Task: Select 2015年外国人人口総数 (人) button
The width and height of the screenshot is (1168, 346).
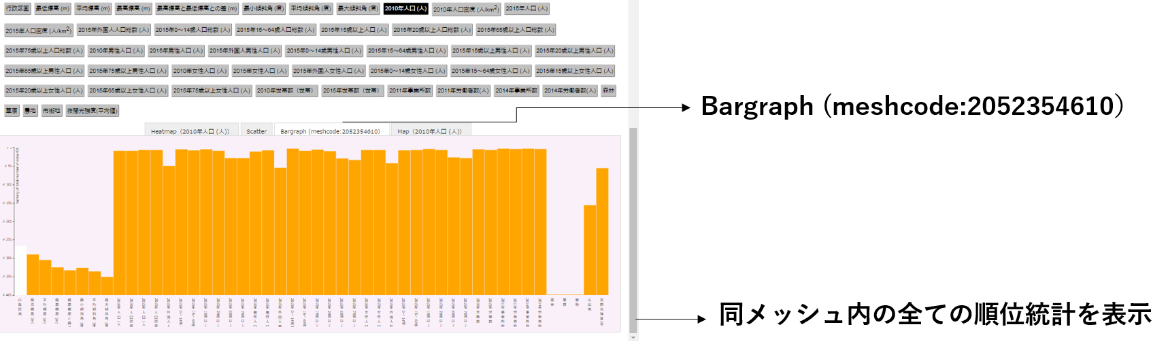Action: click(x=113, y=30)
